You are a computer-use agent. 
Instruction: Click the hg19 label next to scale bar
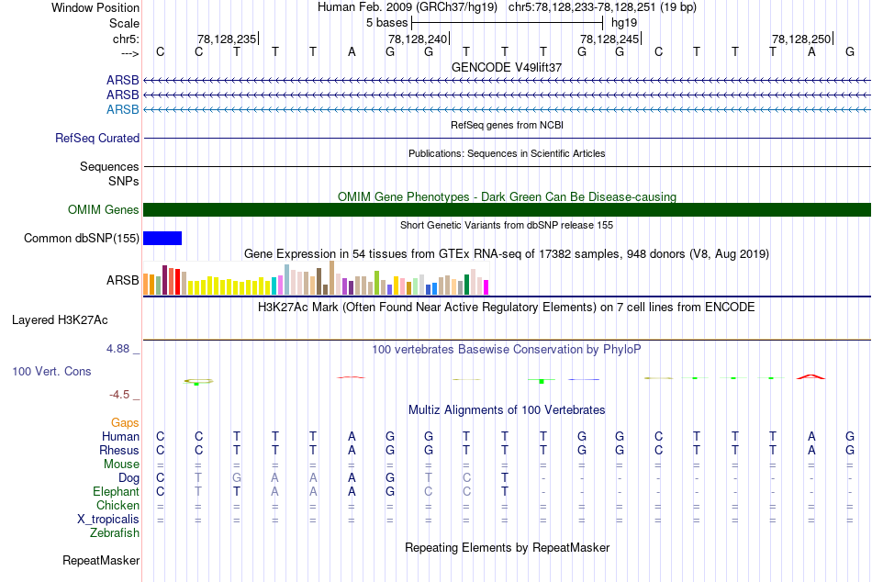click(624, 23)
